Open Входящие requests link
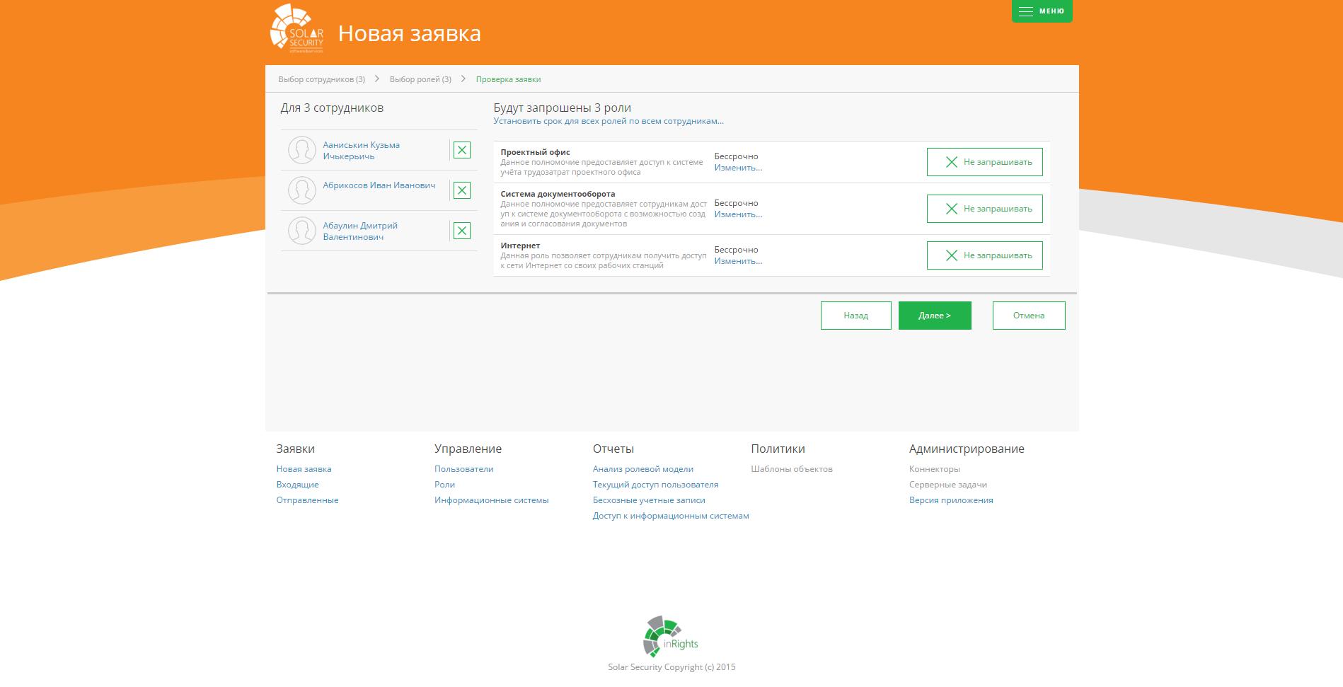This screenshot has height=687, width=1343. (297, 485)
